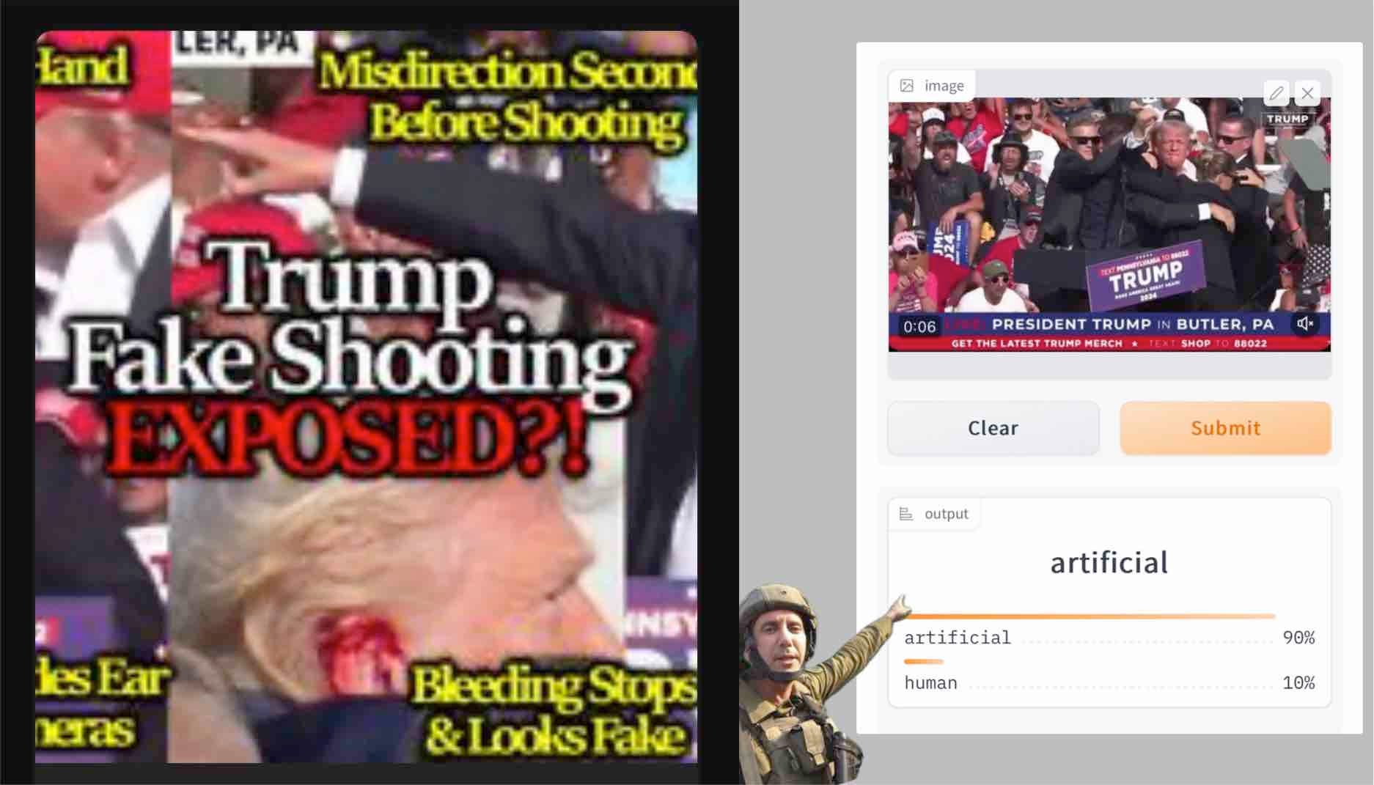Screen dimensions: 1374x785
Task: Click the 0:06 timestamp in the image
Action: [919, 326]
